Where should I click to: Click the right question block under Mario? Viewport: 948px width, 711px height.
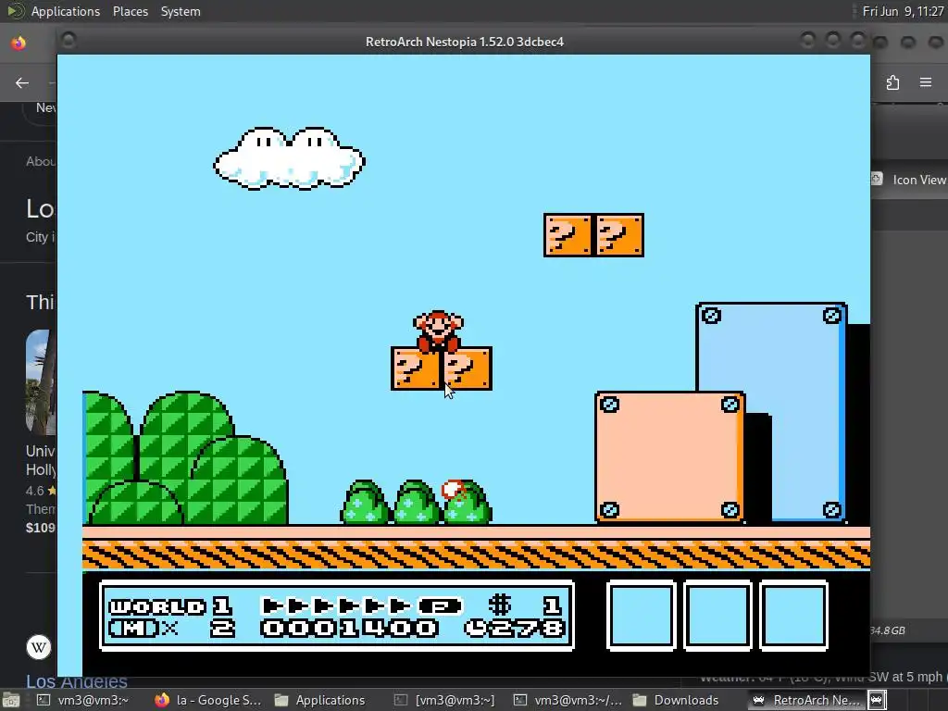click(x=467, y=368)
